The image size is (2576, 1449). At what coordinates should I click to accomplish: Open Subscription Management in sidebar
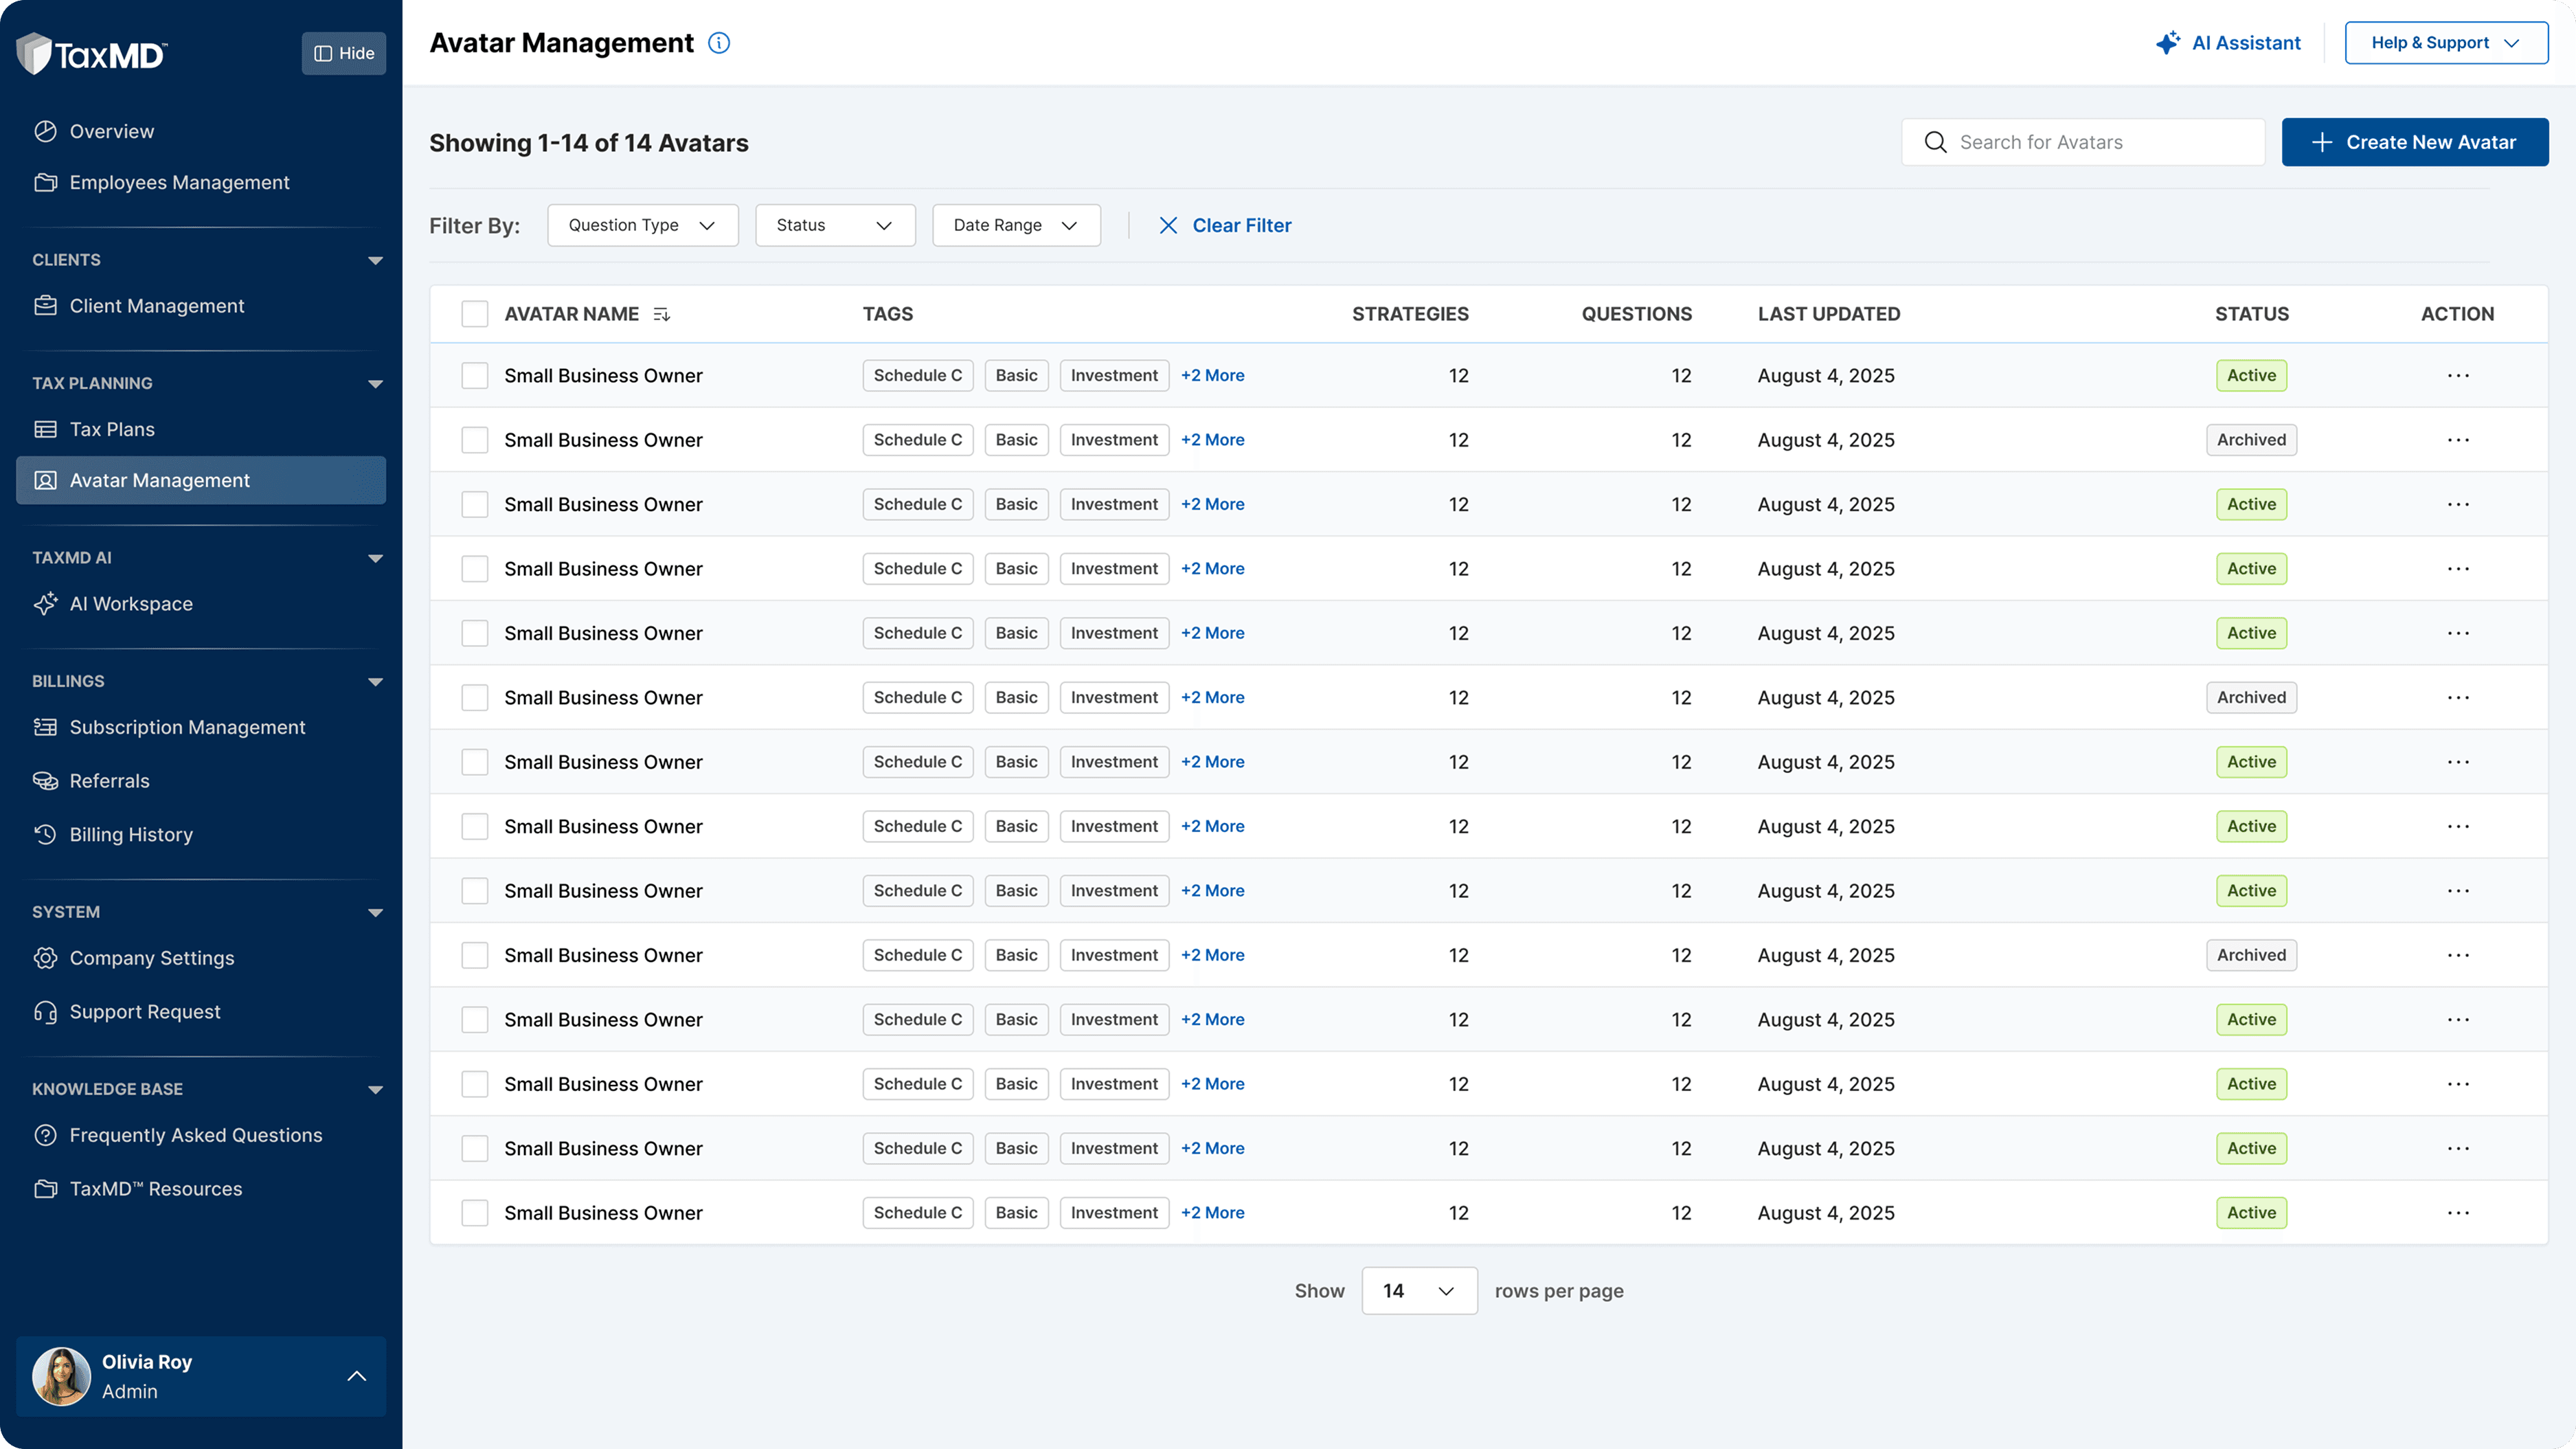point(187,728)
